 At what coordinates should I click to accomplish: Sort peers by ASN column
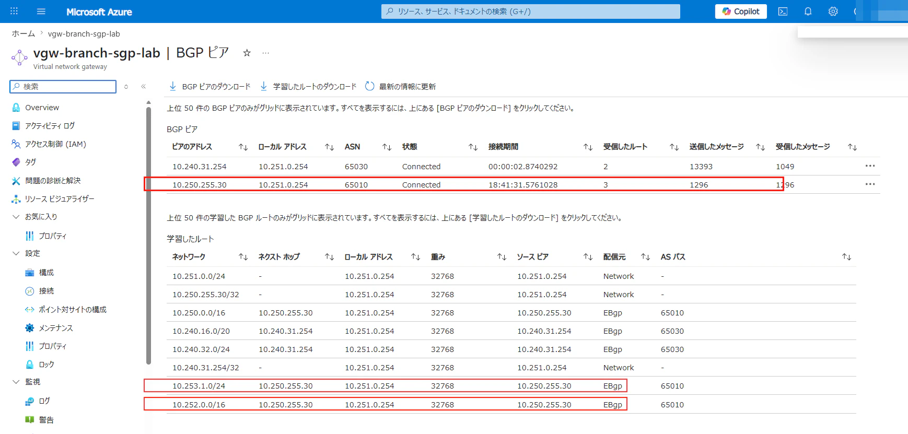(387, 147)
